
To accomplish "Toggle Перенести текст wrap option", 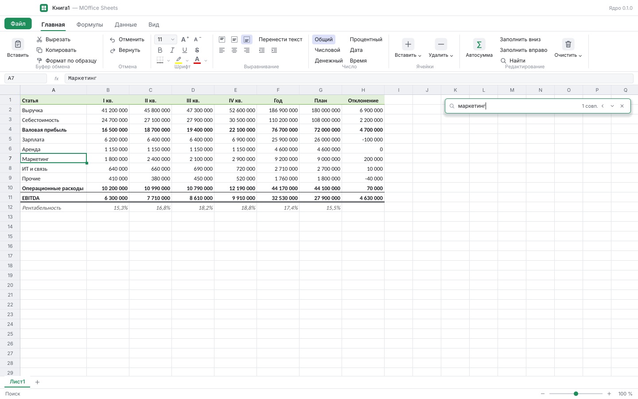I will [x=280, y=39].
